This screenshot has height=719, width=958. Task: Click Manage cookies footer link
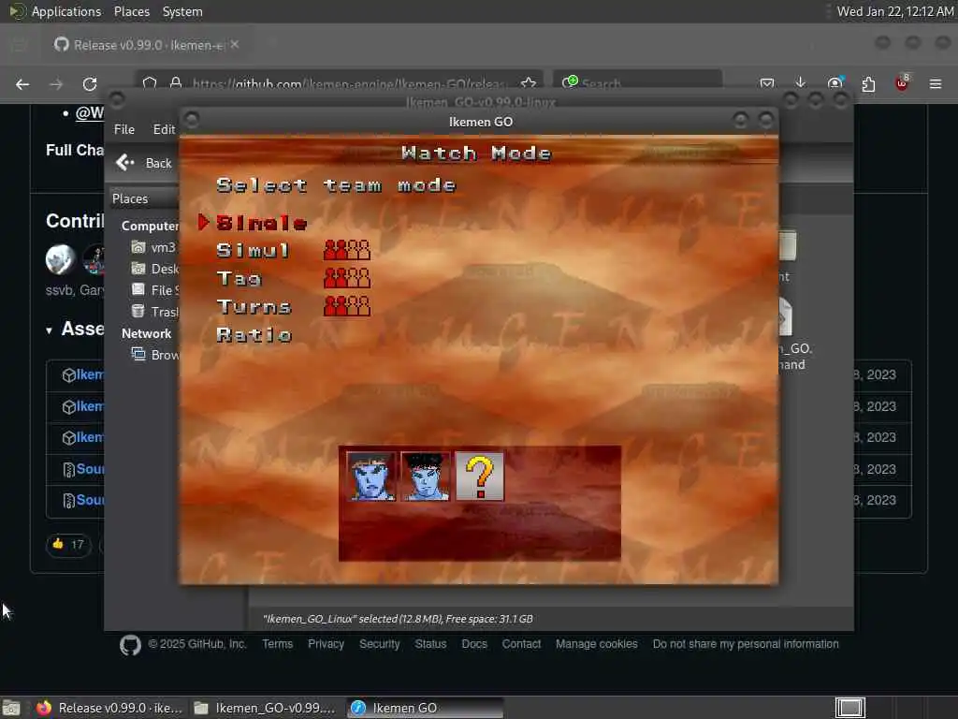[596, 644]
